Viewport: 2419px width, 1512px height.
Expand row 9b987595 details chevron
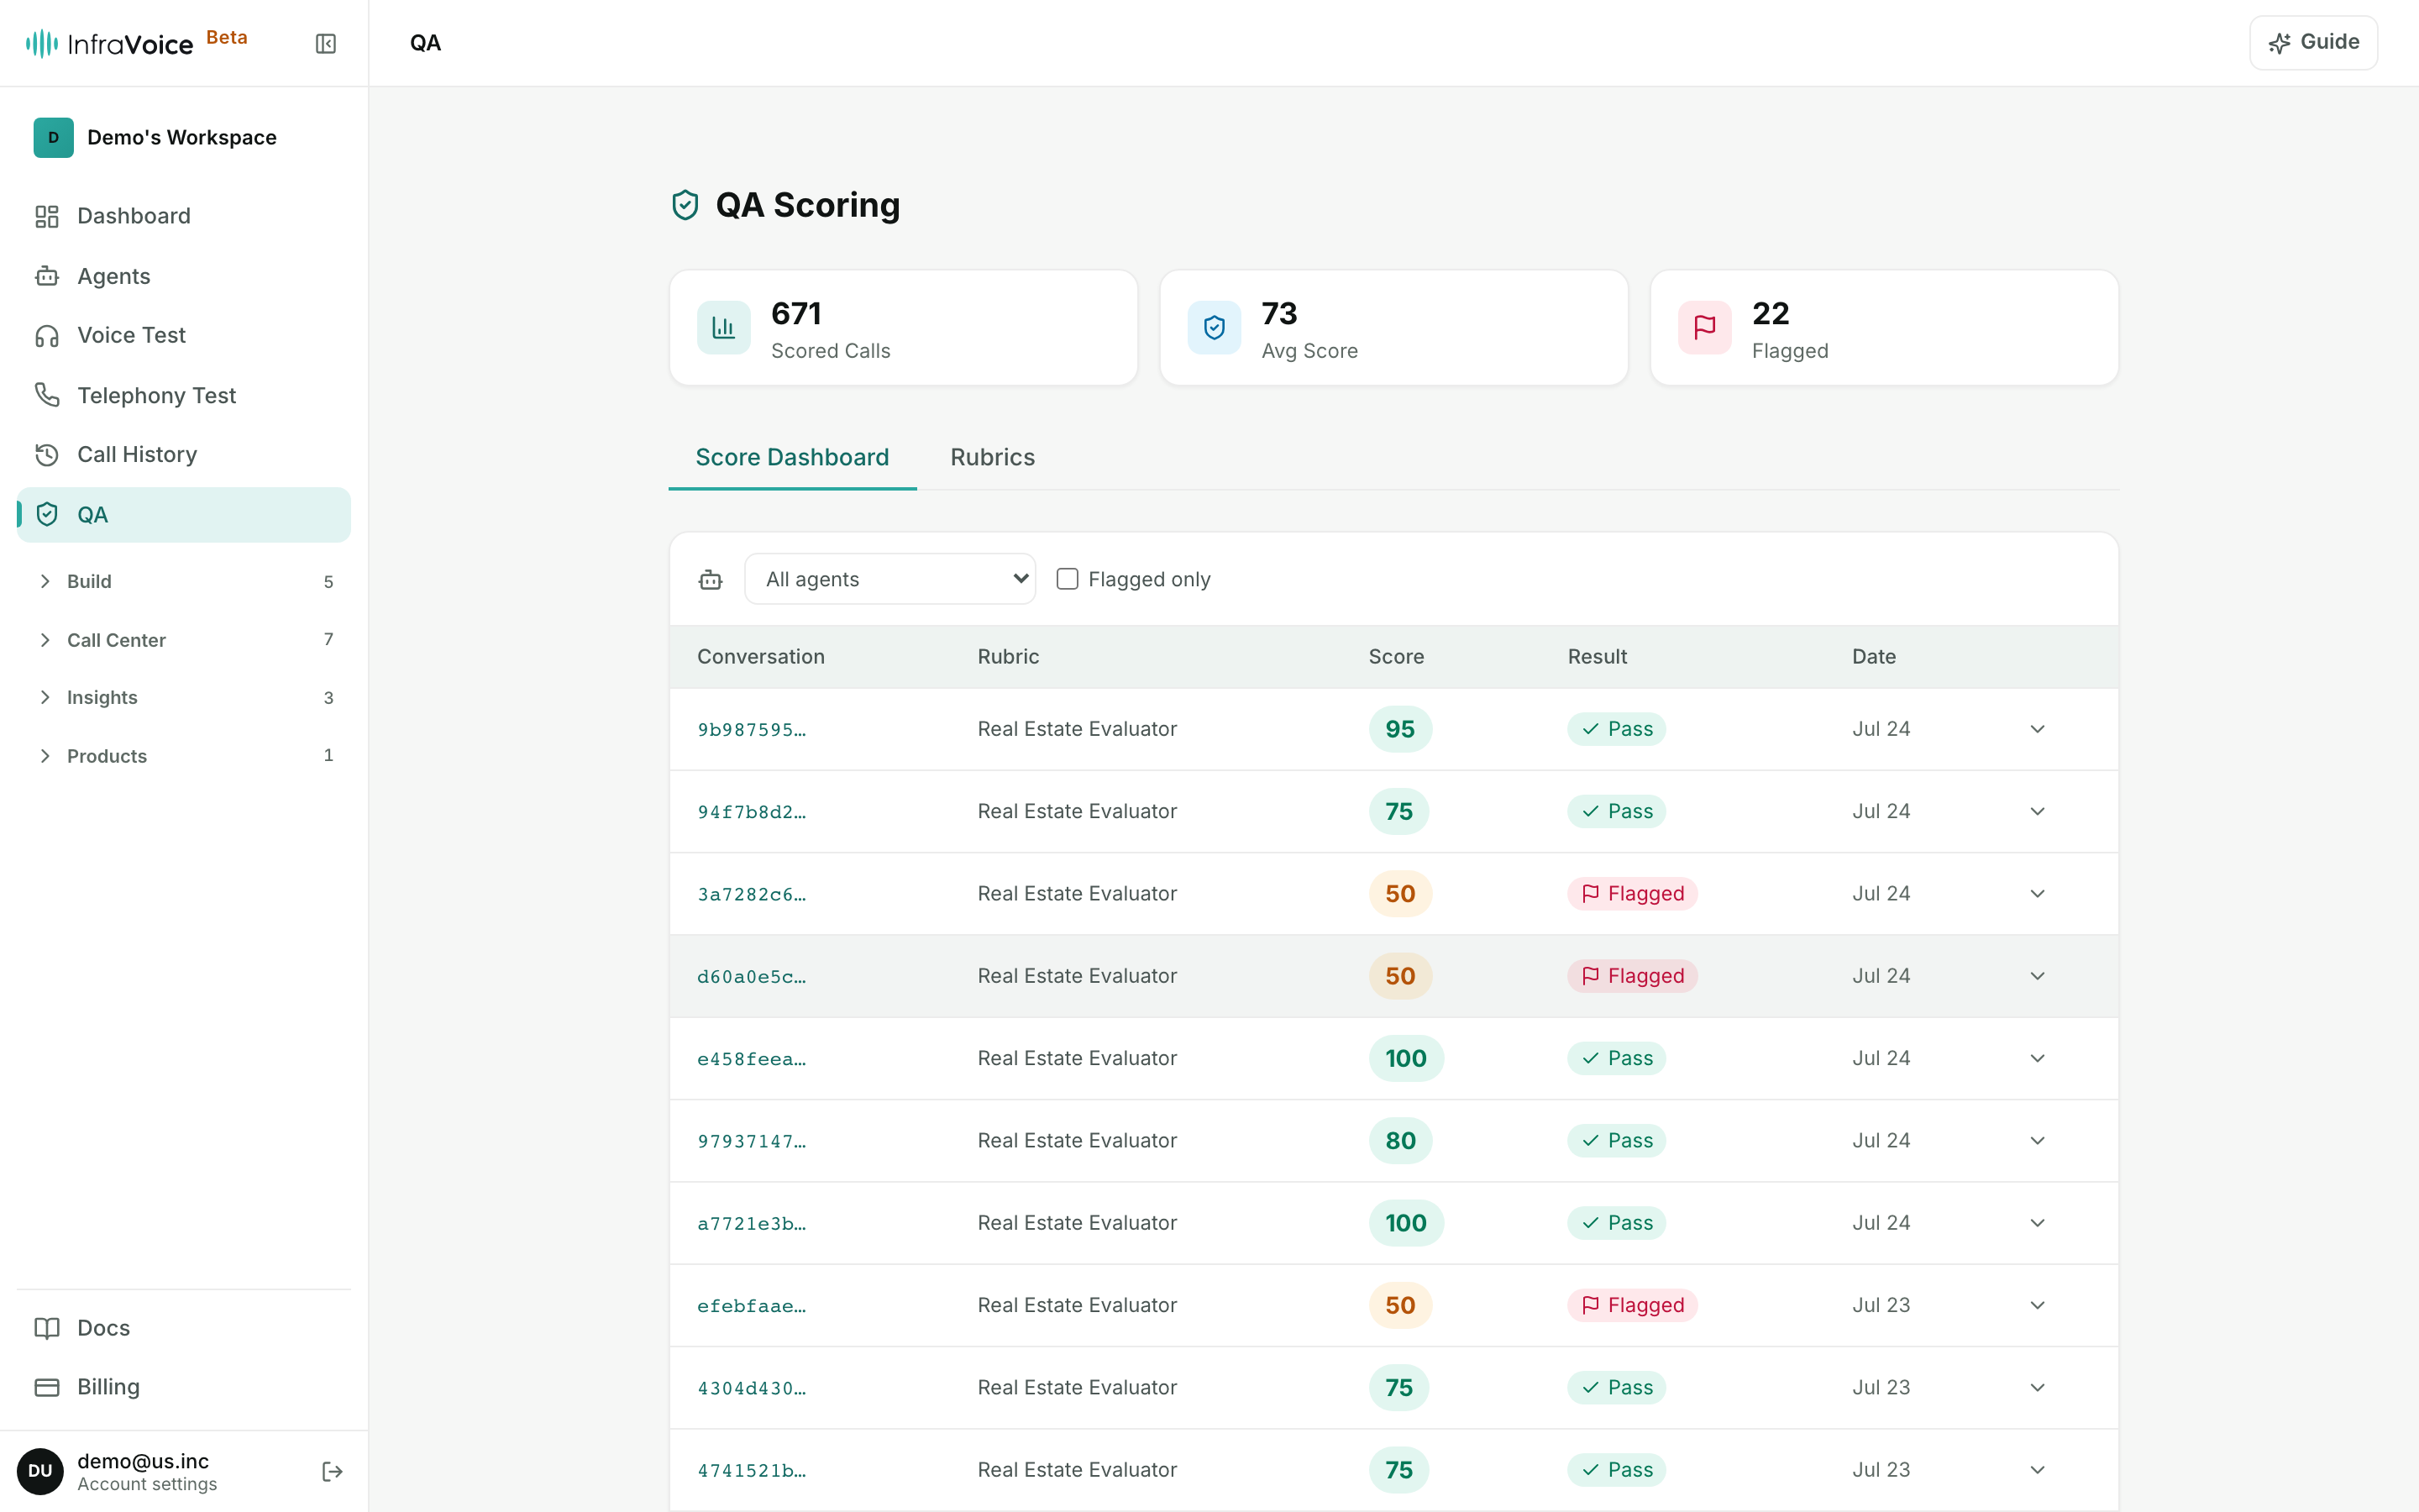pyautogui.click(x=2037, y=729)
